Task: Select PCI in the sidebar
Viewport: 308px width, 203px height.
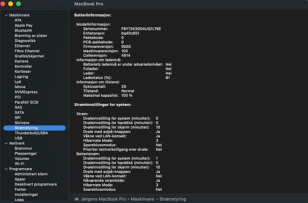Action: pos(18,97)
